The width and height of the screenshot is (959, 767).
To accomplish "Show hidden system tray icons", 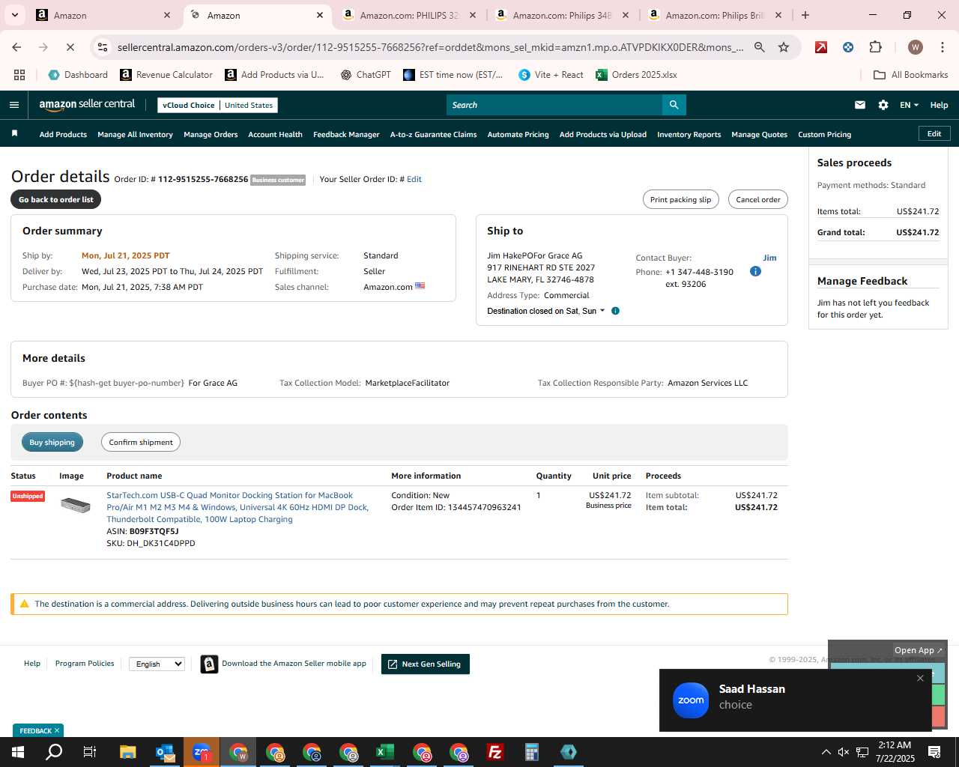I will pyautogui.click(x=826, y=752).
